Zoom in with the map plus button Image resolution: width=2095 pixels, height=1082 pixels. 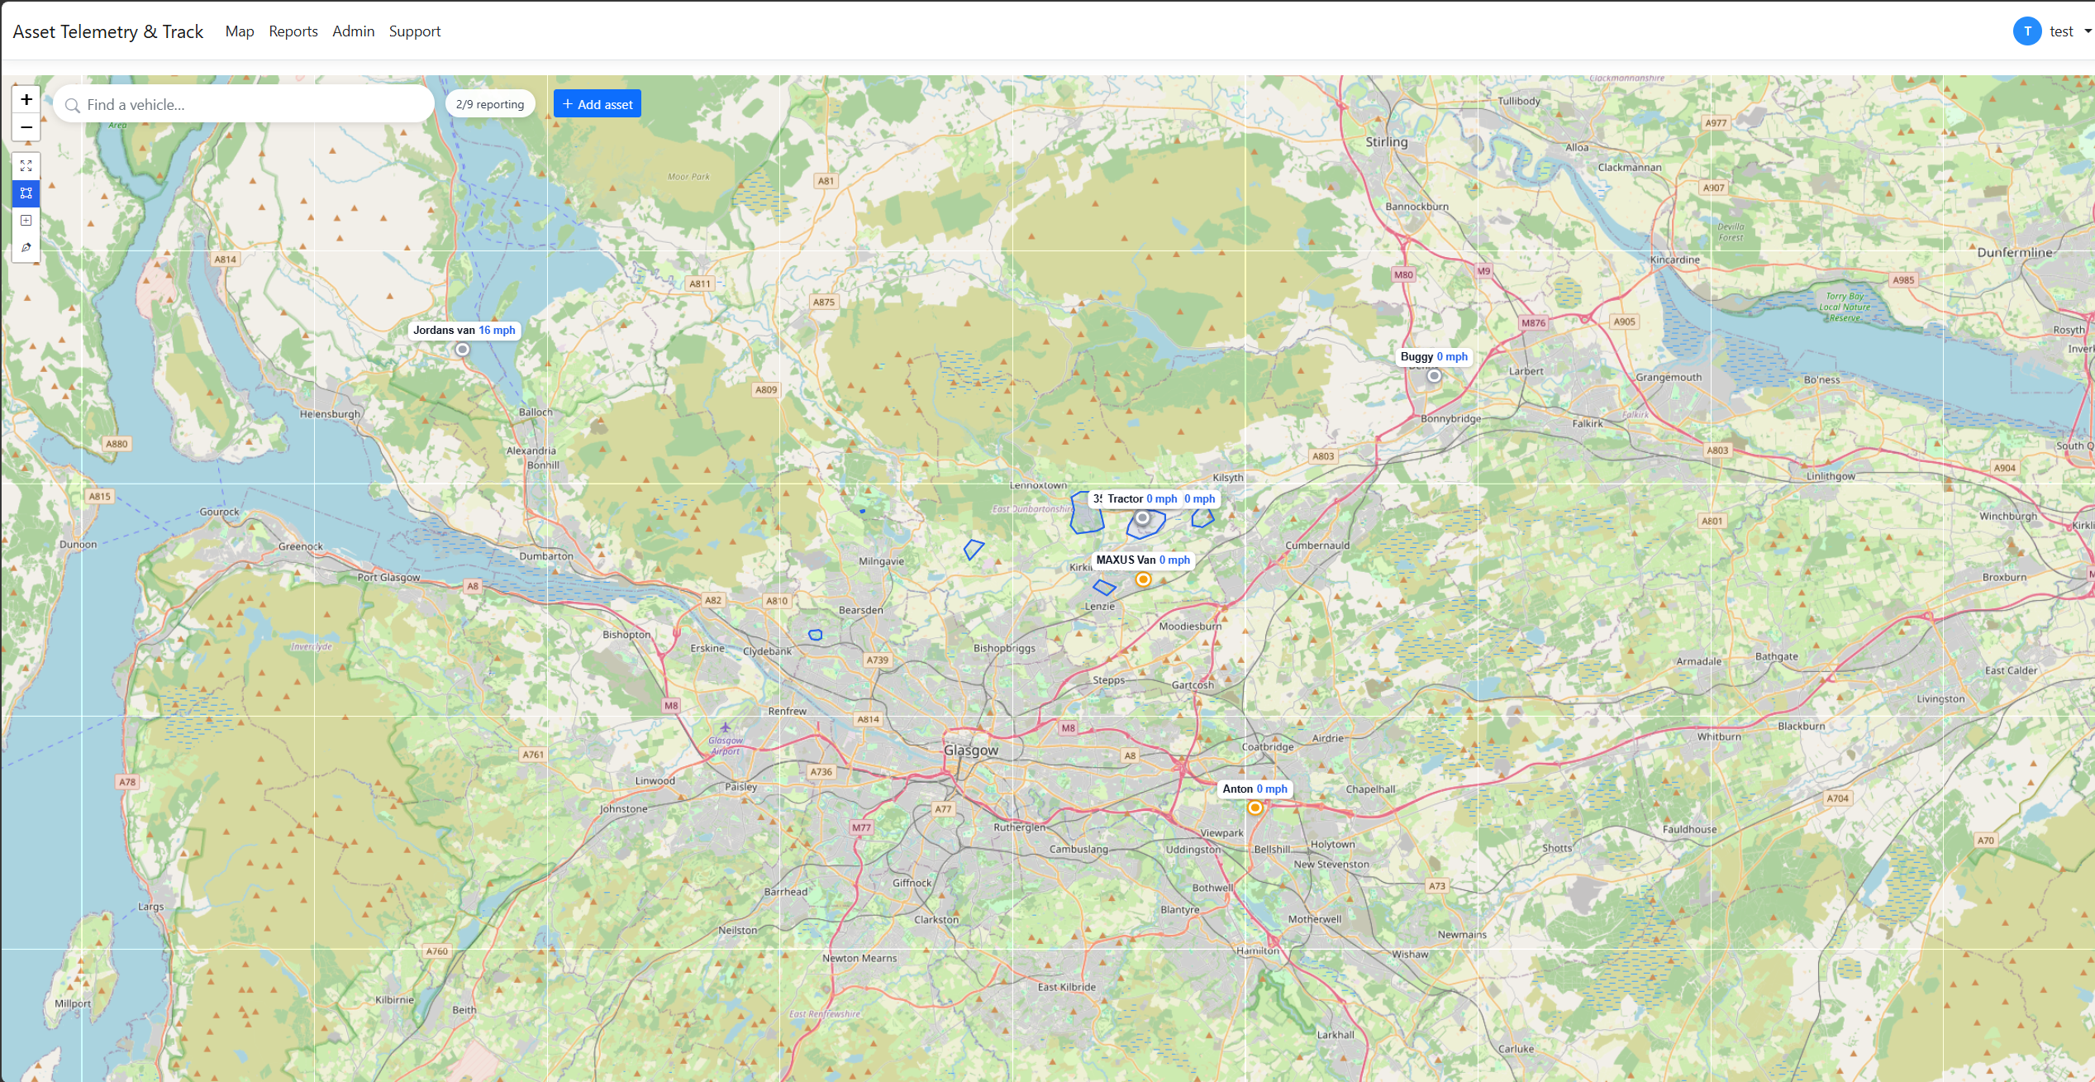[x=26, y=100]
